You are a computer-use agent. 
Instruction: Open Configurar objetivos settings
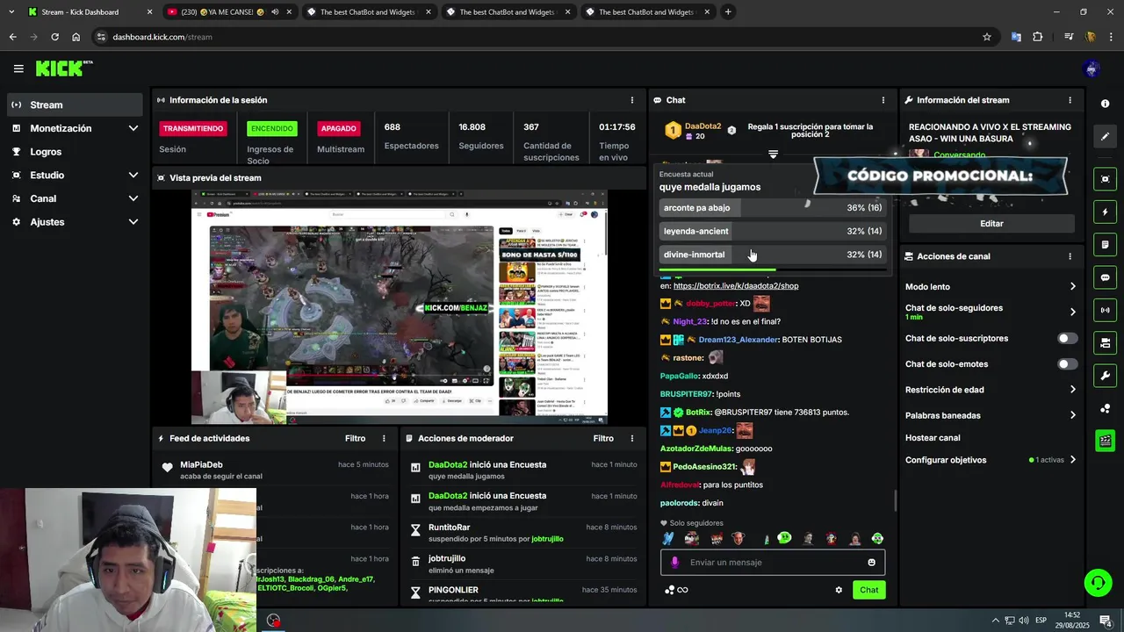(x=991, y=460)
